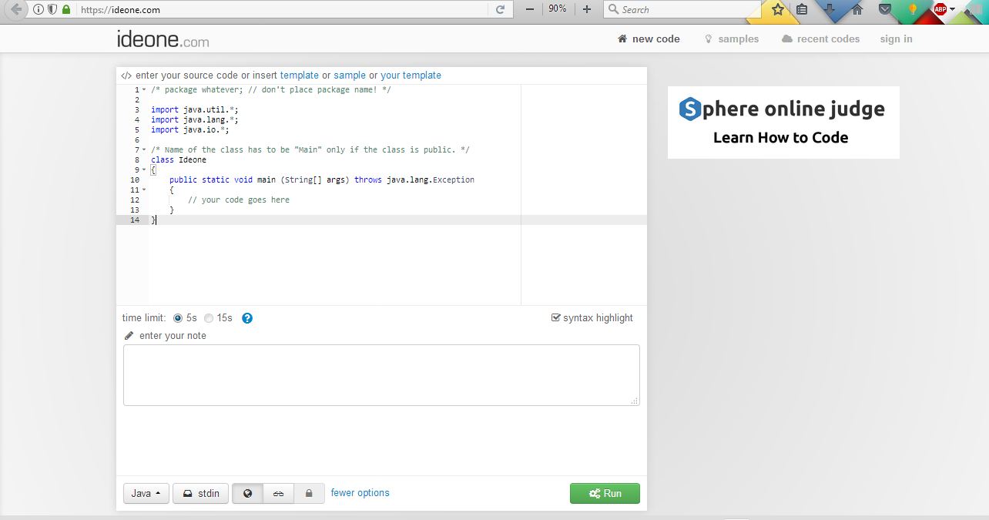Open the stdin input button
This screenshot has width=989, height=520.
tap(201, 493)
